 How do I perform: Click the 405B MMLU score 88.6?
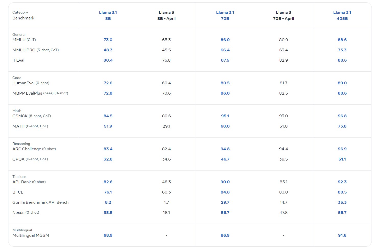(342, 40)
